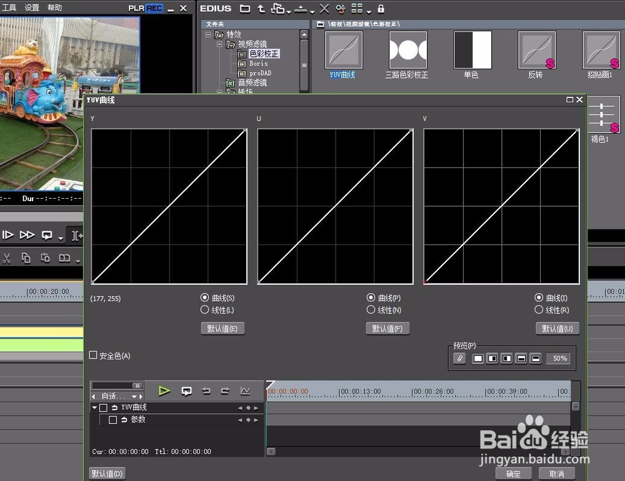Open the 自适 zoom dropdown
625x481 pixels.
point(135,397)
